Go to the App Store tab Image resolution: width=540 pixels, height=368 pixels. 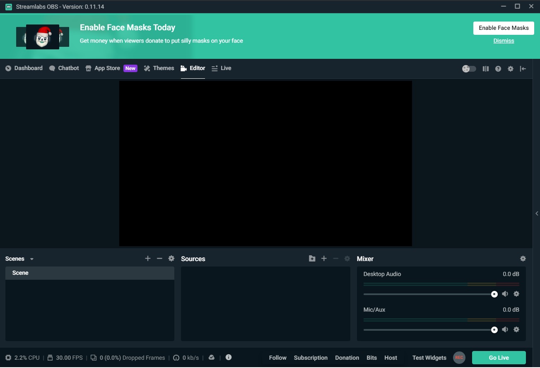coord(103,68)
